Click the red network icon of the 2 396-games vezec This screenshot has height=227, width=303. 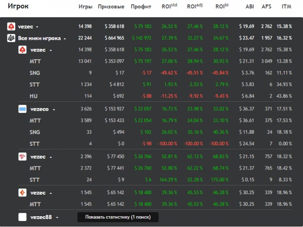point(23,157)
